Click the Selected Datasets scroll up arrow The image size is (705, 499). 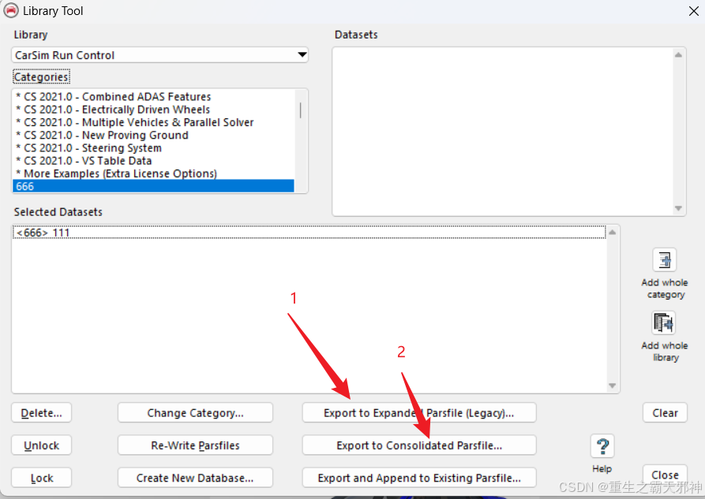(x=612, y=233)
